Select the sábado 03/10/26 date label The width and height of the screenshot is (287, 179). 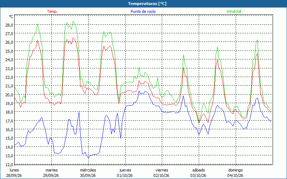coord(199,173)
